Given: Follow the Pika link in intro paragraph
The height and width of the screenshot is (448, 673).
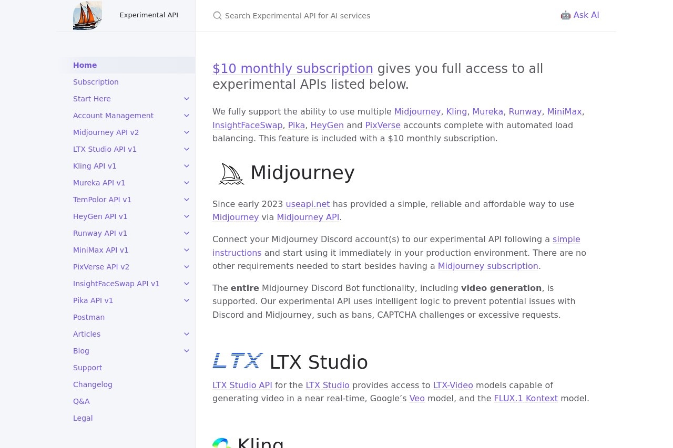Looking at the screenshot, I should (x=297, y=125).
